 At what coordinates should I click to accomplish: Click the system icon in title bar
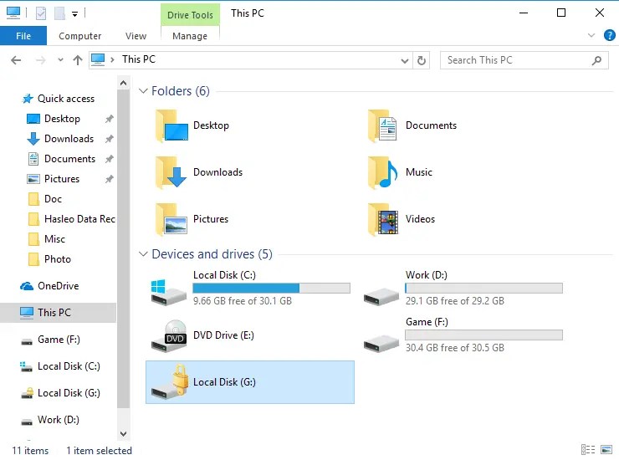coord(13,13)
